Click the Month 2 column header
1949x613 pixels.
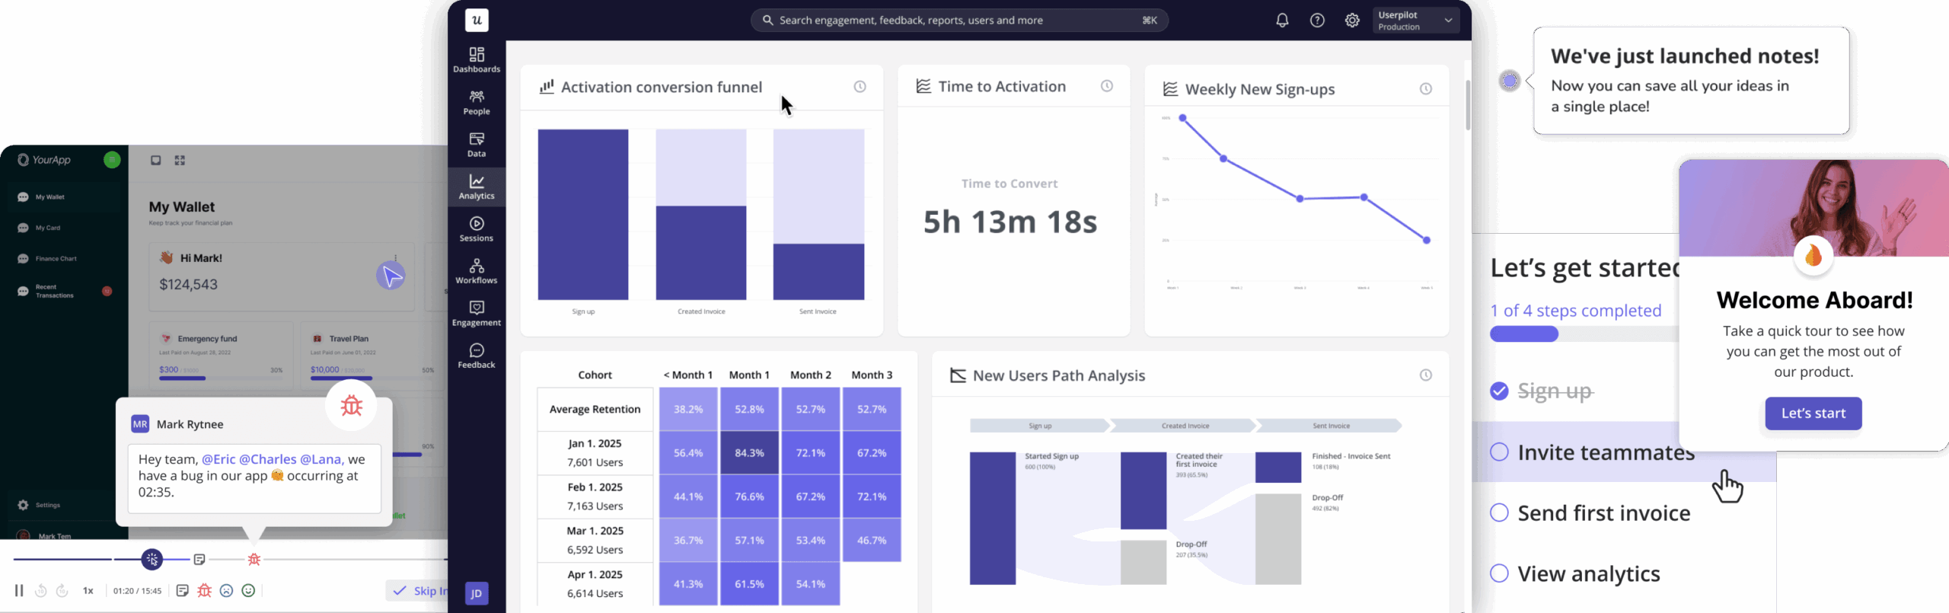click(810, 375)
